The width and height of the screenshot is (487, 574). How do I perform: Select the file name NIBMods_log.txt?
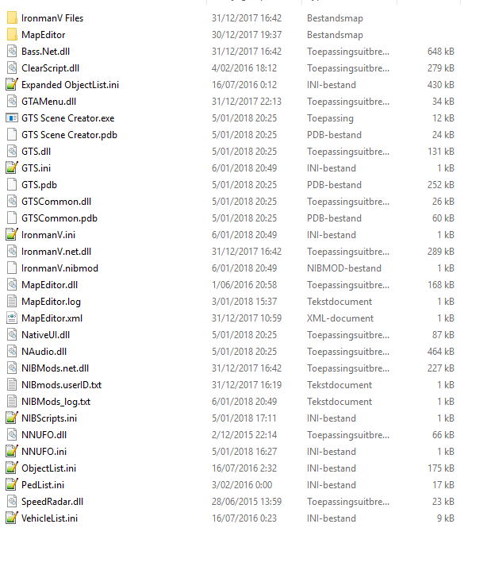coord(56,402)
